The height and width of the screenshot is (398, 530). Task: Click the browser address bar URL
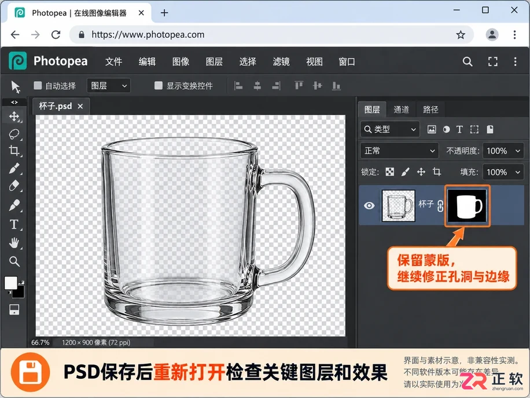pyautogui.click(x=148, y=35)
